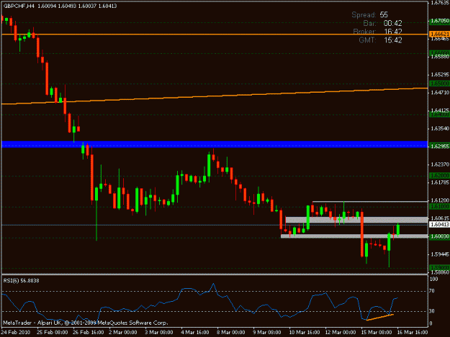Click the 1.59445 price scale label

tap(440, 254)
